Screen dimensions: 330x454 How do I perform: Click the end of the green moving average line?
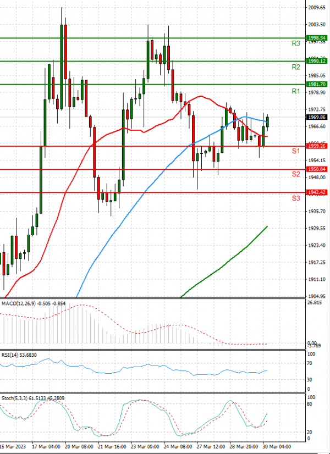(x=267, y=226)
